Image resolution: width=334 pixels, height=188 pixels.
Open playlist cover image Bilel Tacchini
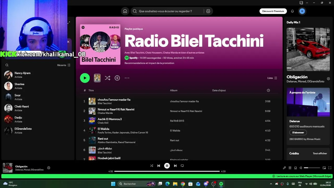(x=100, y=45)
